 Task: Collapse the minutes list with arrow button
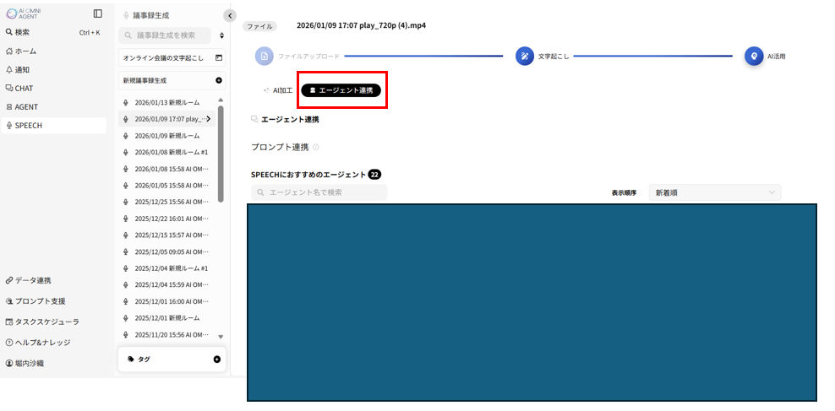coord(229,15)
